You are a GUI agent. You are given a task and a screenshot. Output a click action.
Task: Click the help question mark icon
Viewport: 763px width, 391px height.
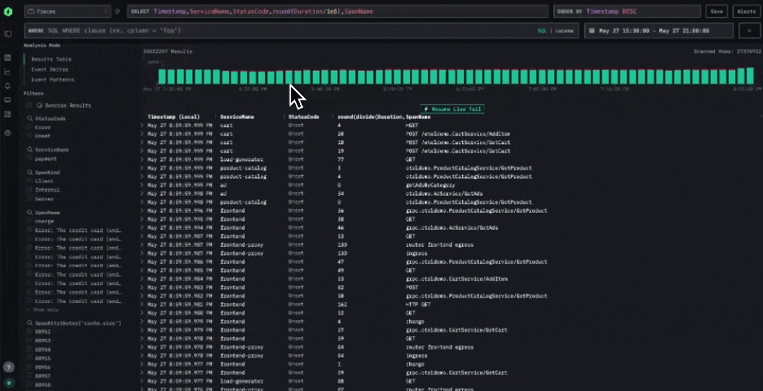(7, 367)
